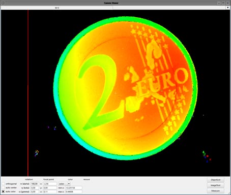Viewport: 231px width, 195px height.
Task: Open the ObjectList panel
Action: tap(216, 180)
